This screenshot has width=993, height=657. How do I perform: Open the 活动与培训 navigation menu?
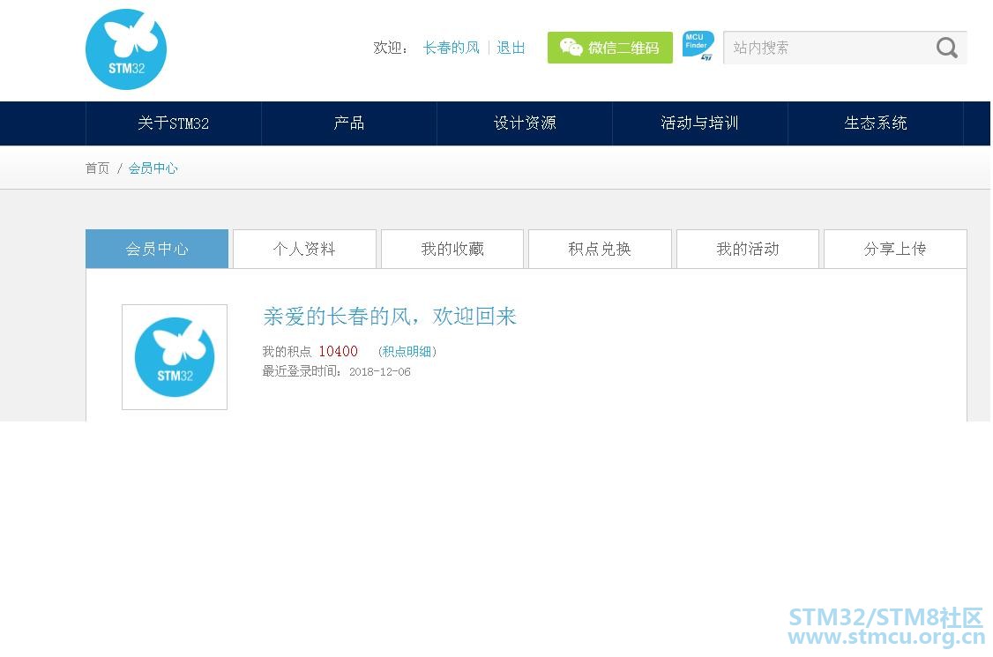[x=700, y=123]
